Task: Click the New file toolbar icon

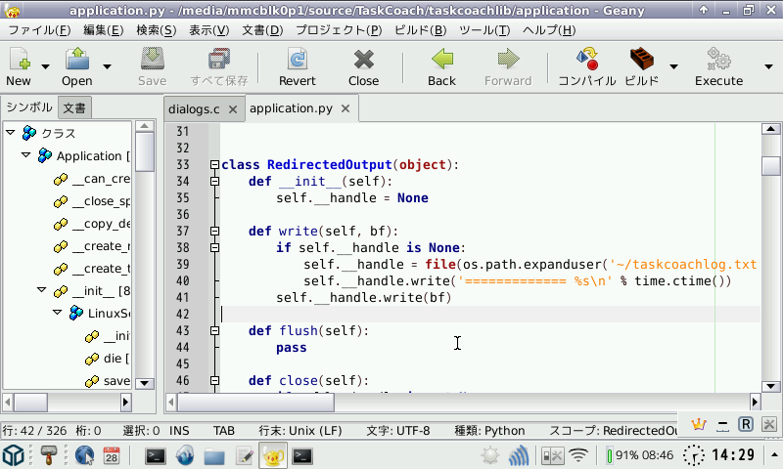Action: coord(19,59)
